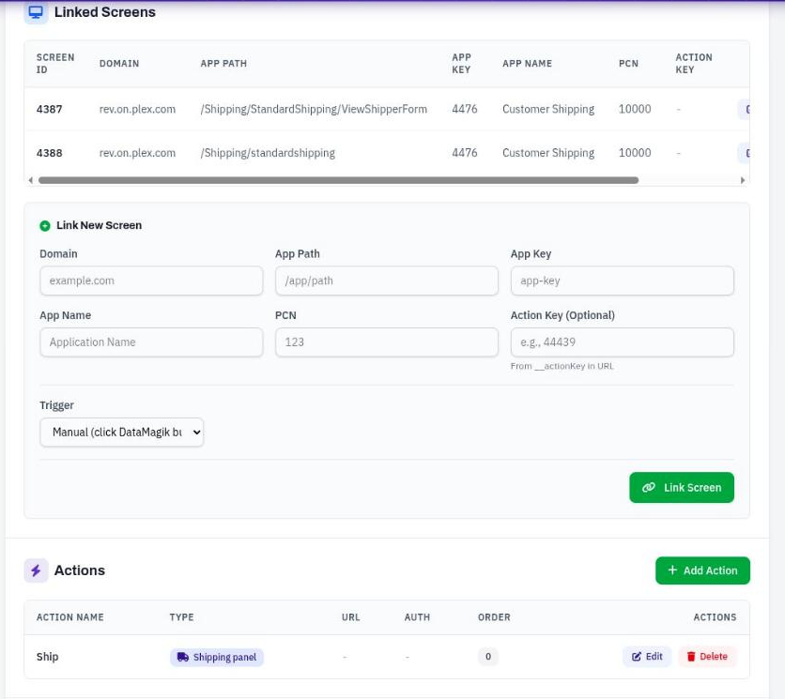Click the plus icon on Add Action

[672, 570]
